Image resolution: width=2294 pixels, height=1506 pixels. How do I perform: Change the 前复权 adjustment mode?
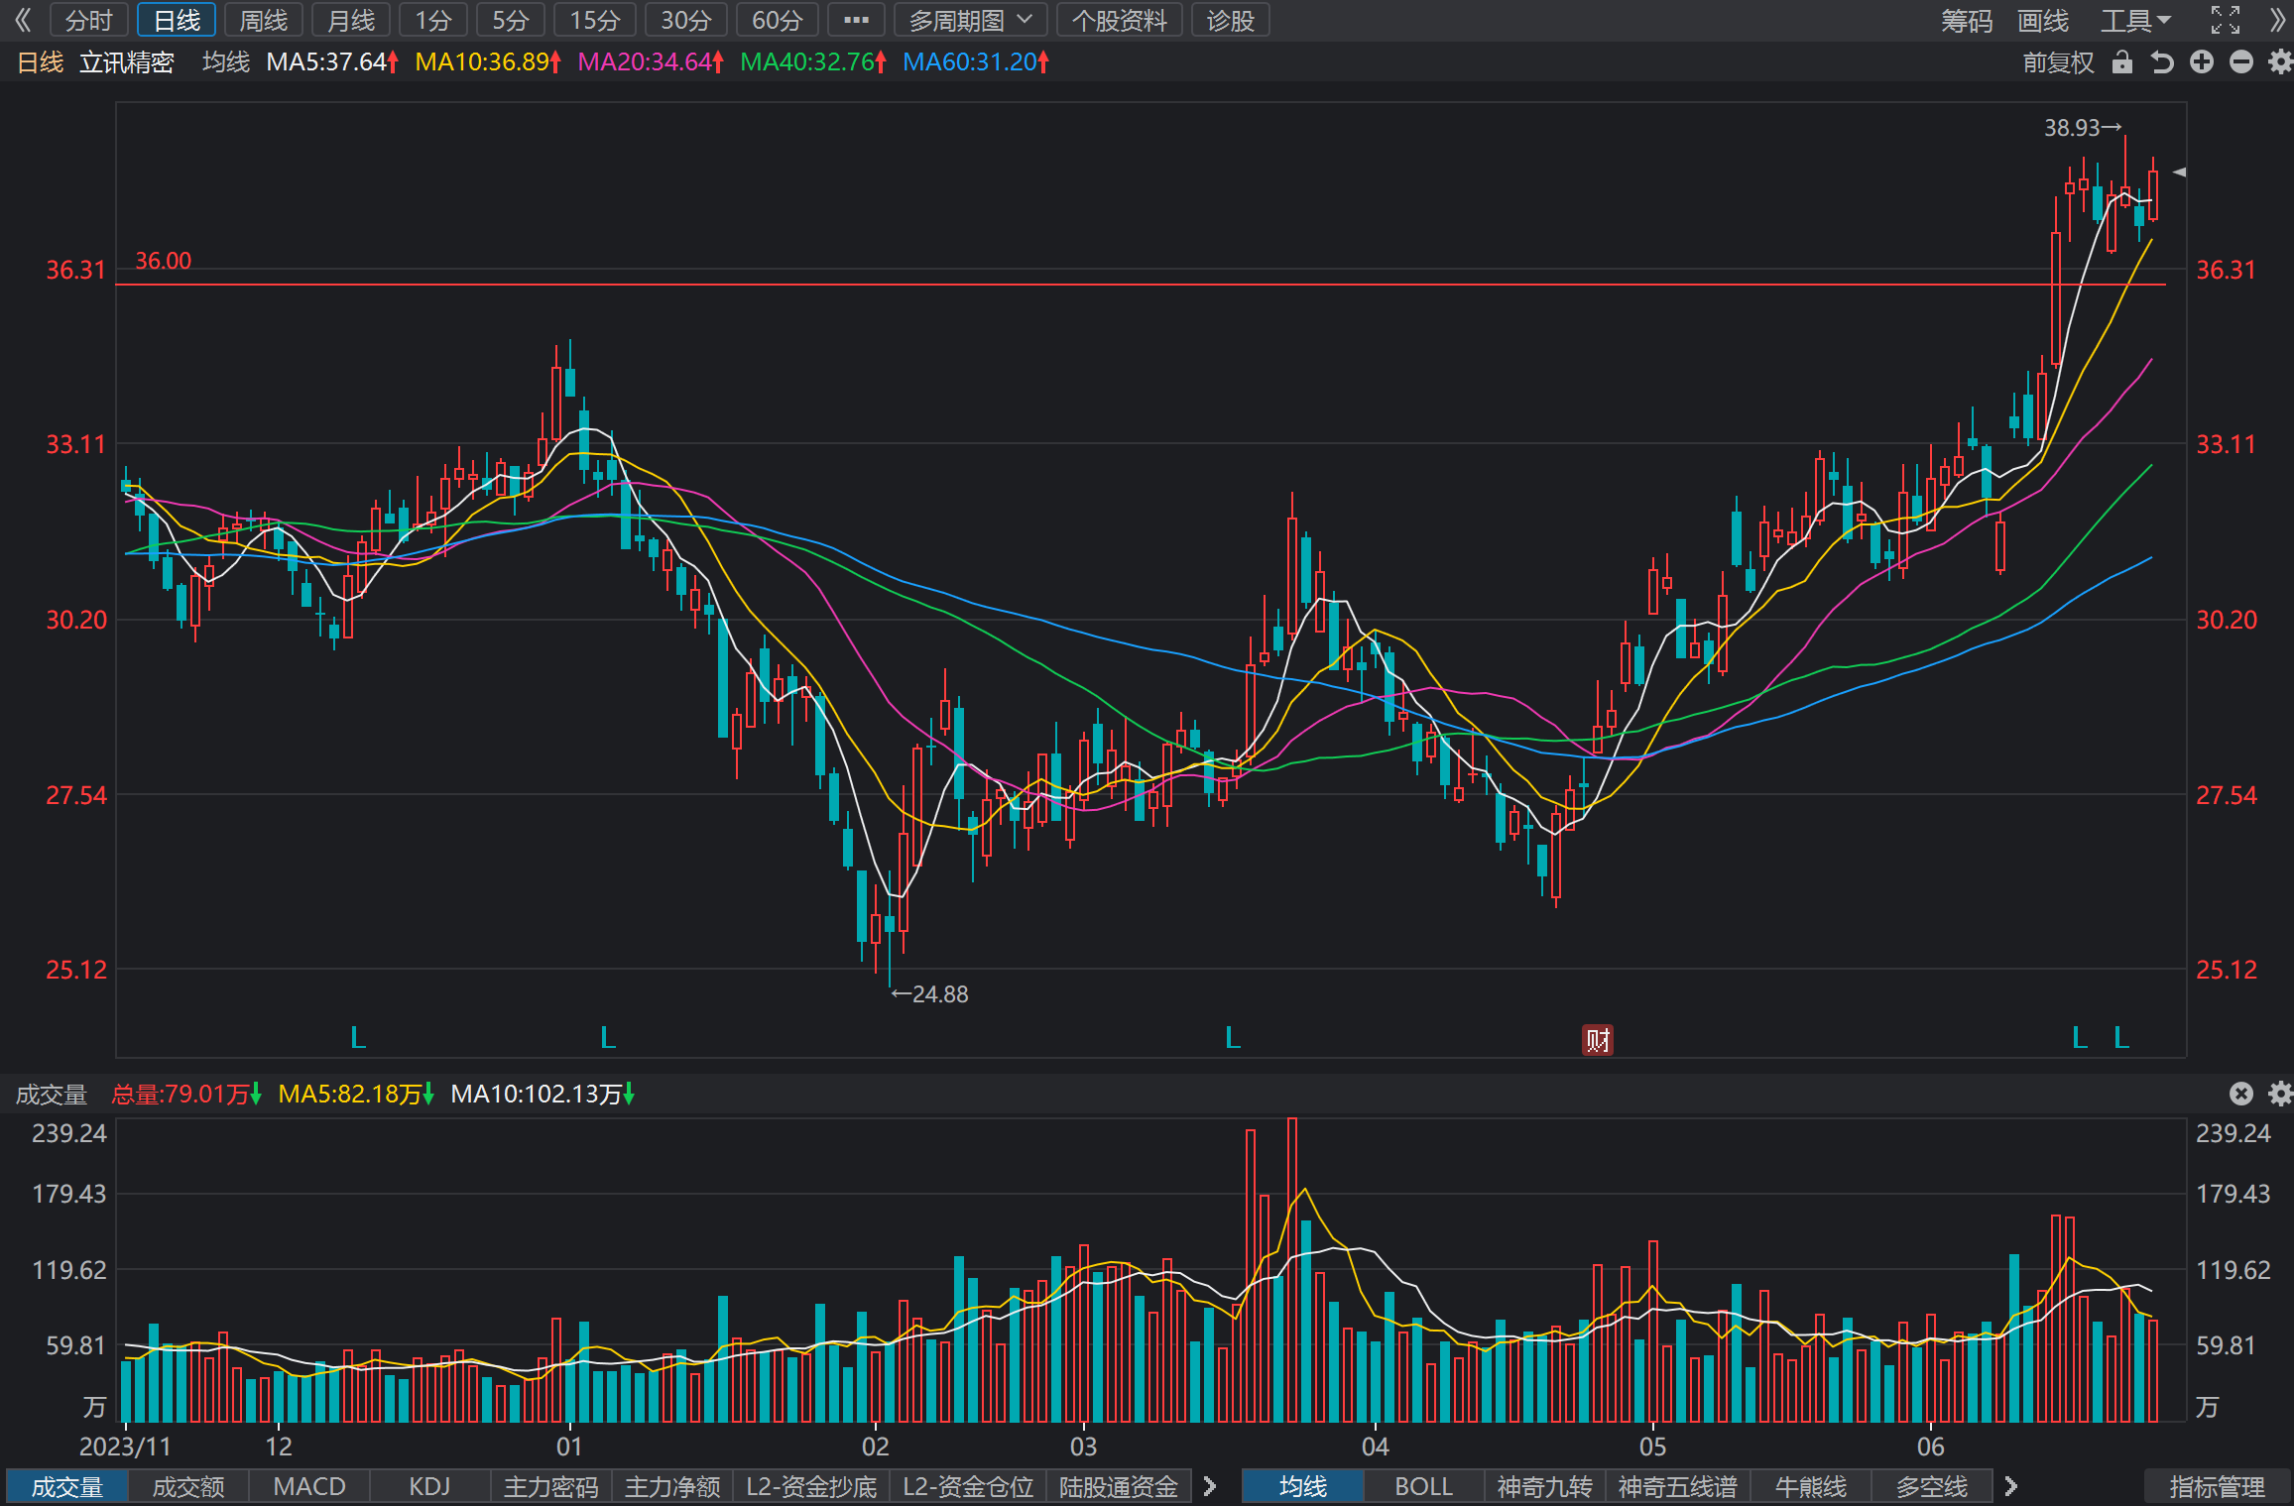(2059, 62)
